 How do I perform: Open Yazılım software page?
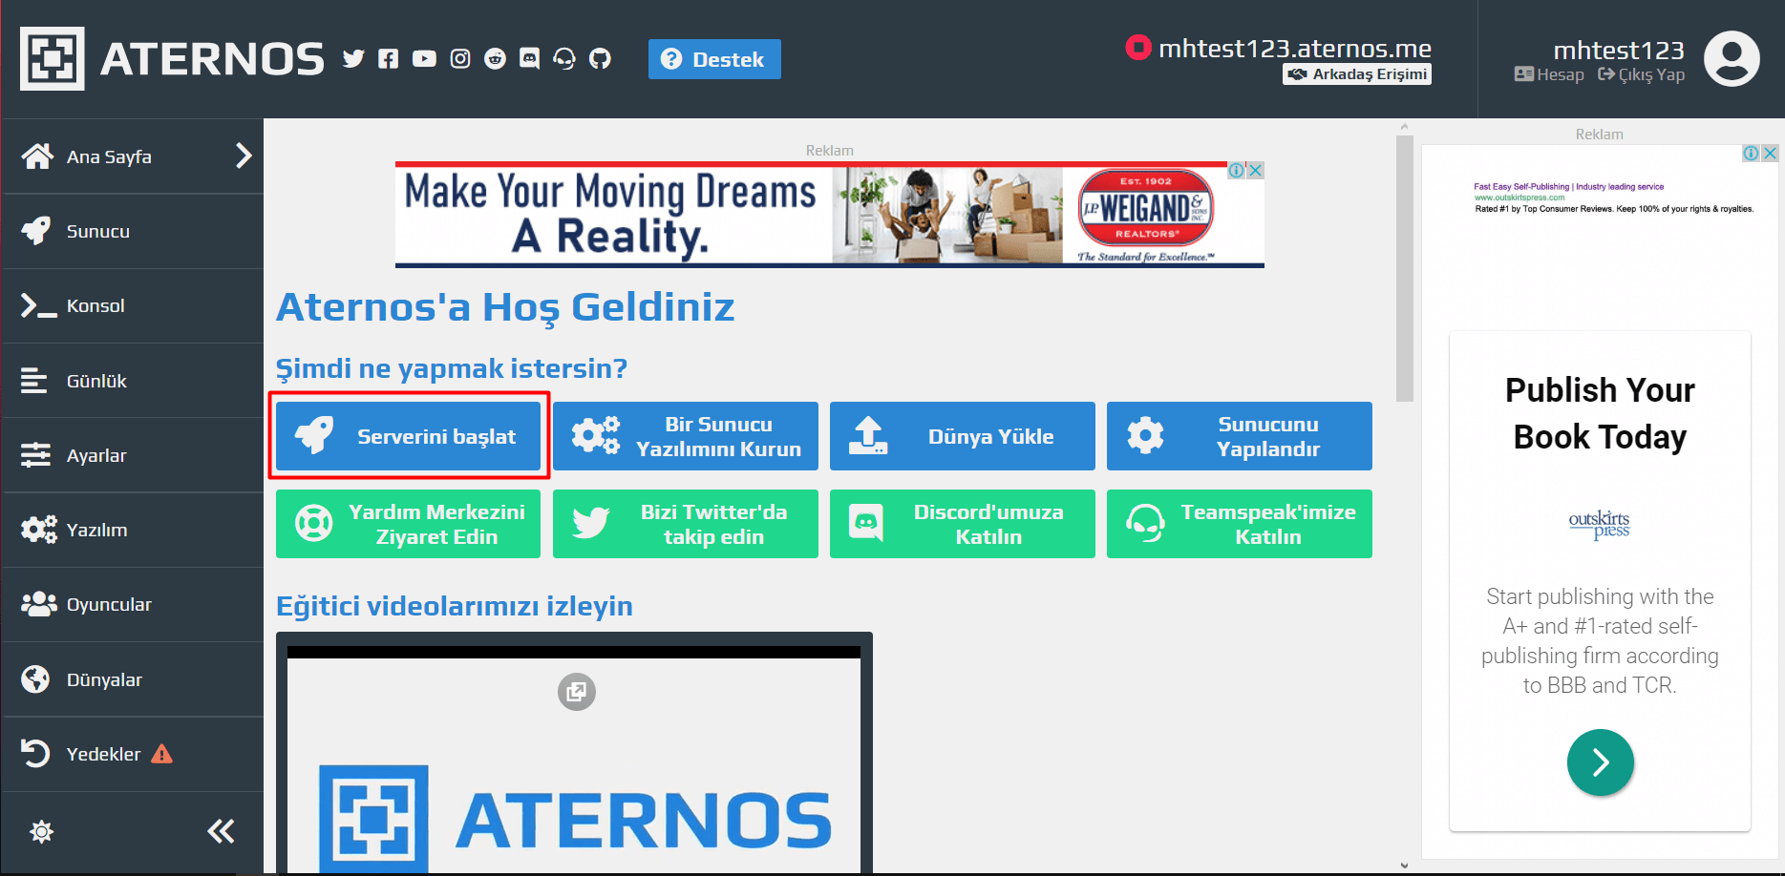(x=132, y=530)
